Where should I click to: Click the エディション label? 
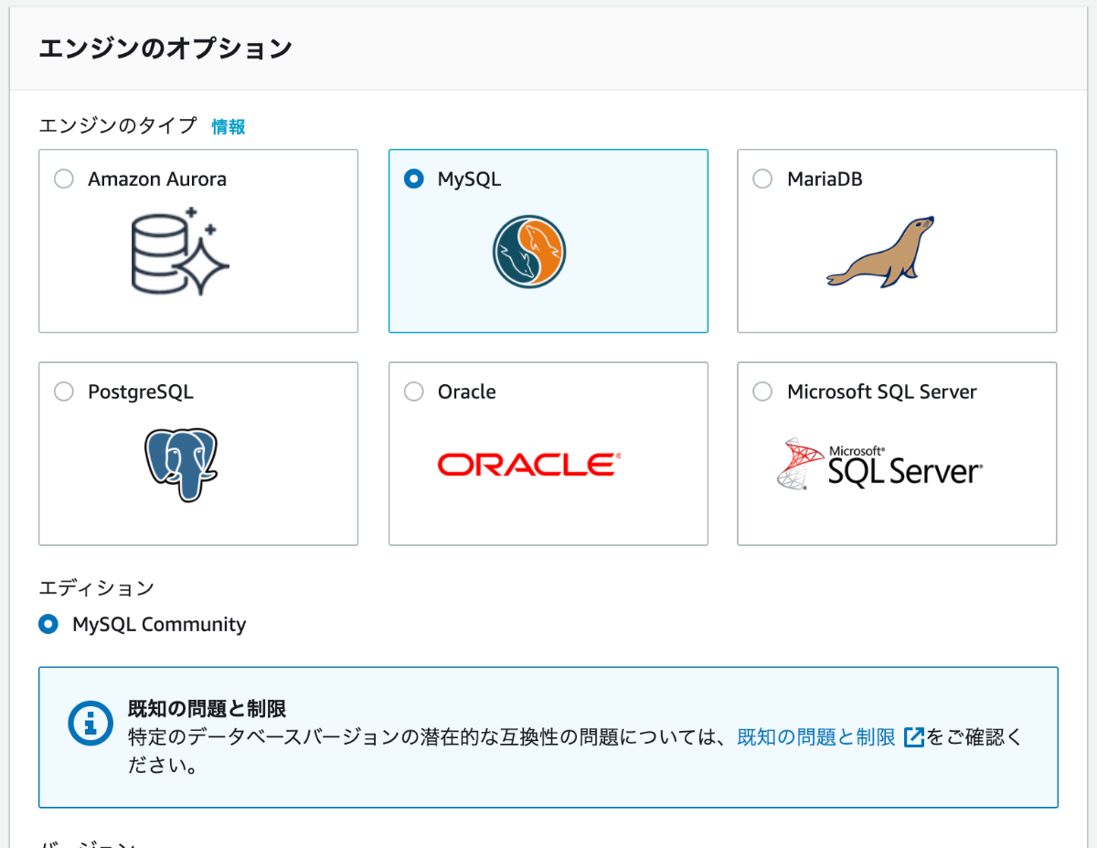click(x=97, y=587)
